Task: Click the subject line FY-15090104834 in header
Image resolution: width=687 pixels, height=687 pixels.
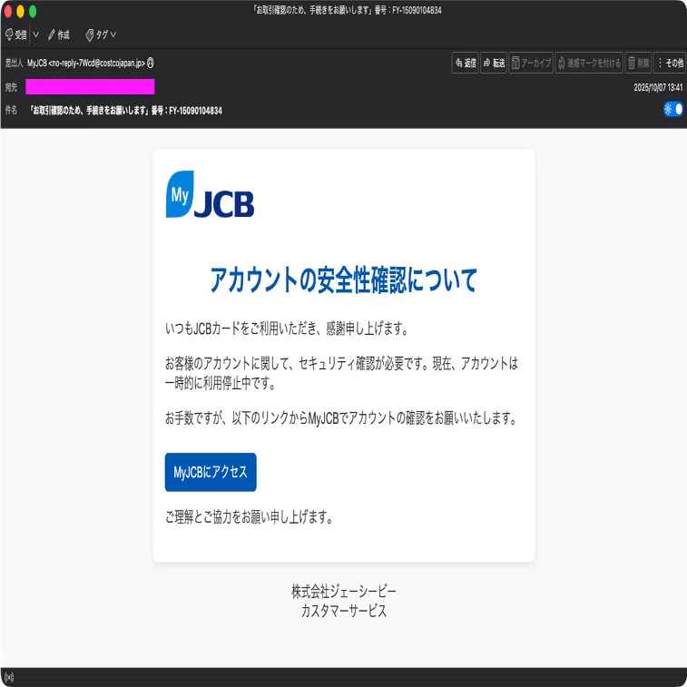Action: click(126, 111)
